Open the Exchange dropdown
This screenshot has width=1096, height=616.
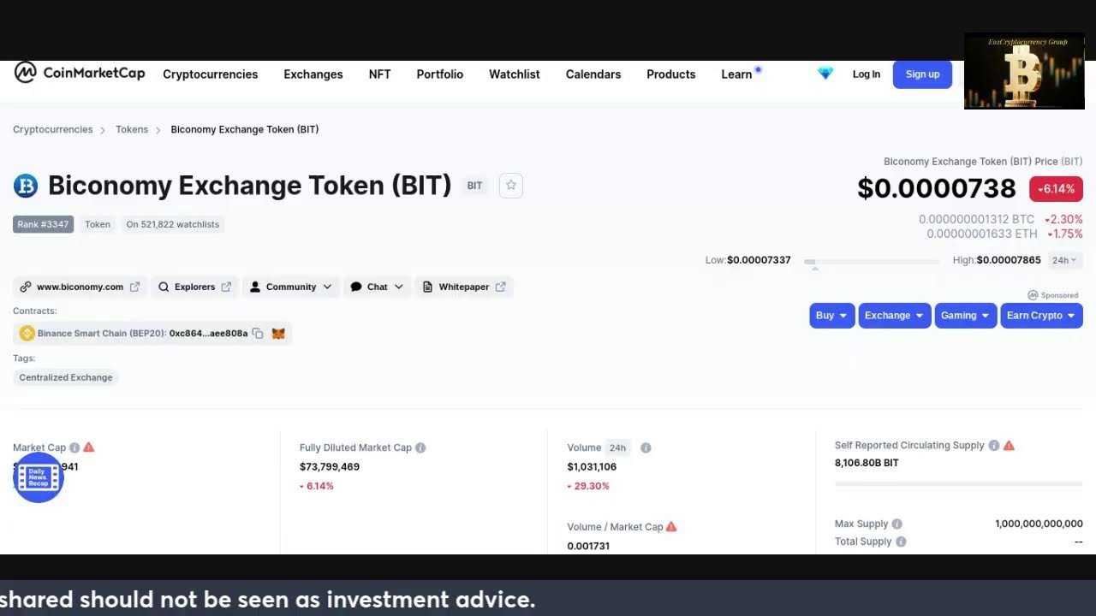tap(895, 316)
